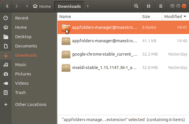Go back with the left chevron button
This screenshot has height=124, width=189.
(x=7, y=6)
